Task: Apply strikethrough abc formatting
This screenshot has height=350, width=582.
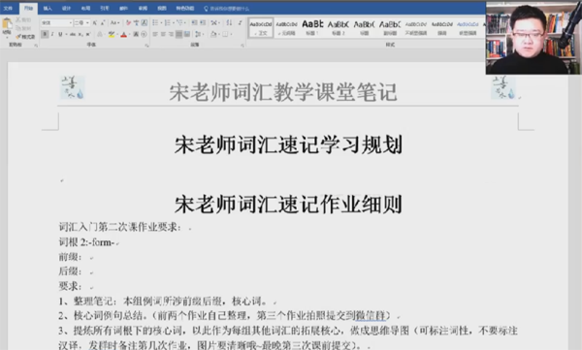Action: point(73,34)
